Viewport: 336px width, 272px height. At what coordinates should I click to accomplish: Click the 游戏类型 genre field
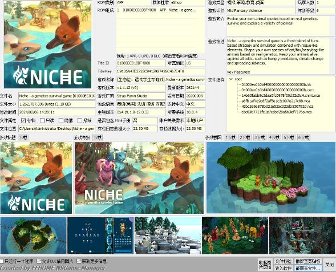(261, 3)
